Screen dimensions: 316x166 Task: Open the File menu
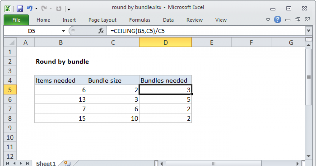tap(16, 20)
